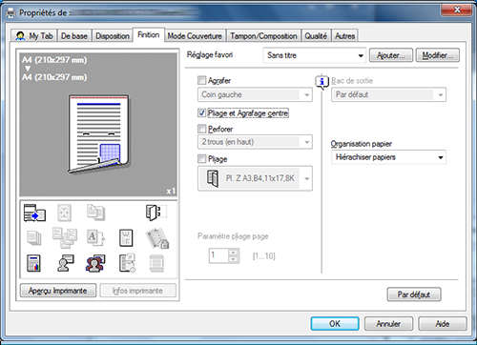Open help with the Aide button
Viewport: 477px width, 345px height.
click(443, 323)
